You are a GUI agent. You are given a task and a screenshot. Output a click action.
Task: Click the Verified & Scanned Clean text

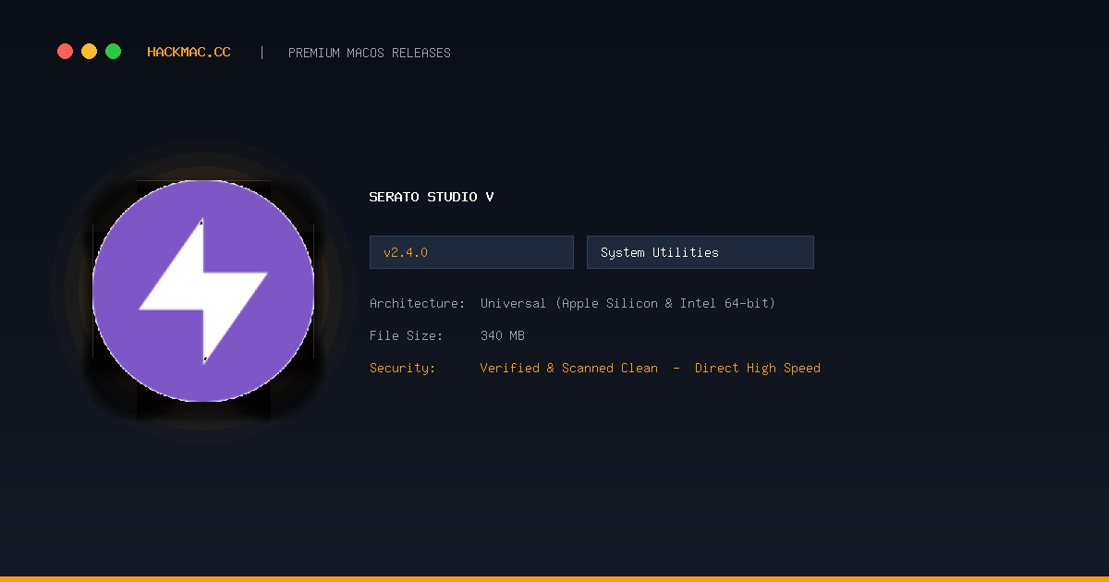[x=569, y=368]
